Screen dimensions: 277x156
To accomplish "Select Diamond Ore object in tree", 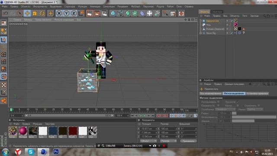I will (213, 21).
